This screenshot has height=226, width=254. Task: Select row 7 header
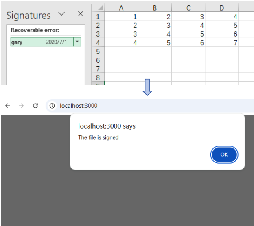[98, 69]
